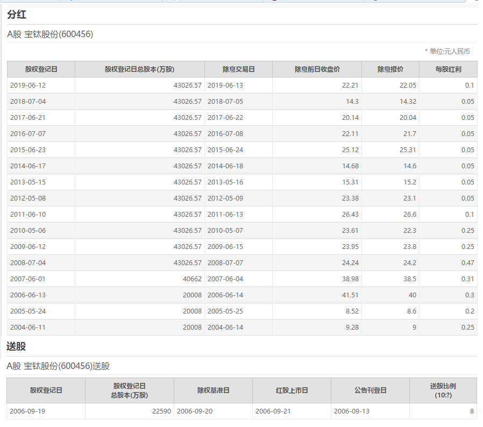Click closing price 41.51
The image size is (483, 427).
coord(350,295)
